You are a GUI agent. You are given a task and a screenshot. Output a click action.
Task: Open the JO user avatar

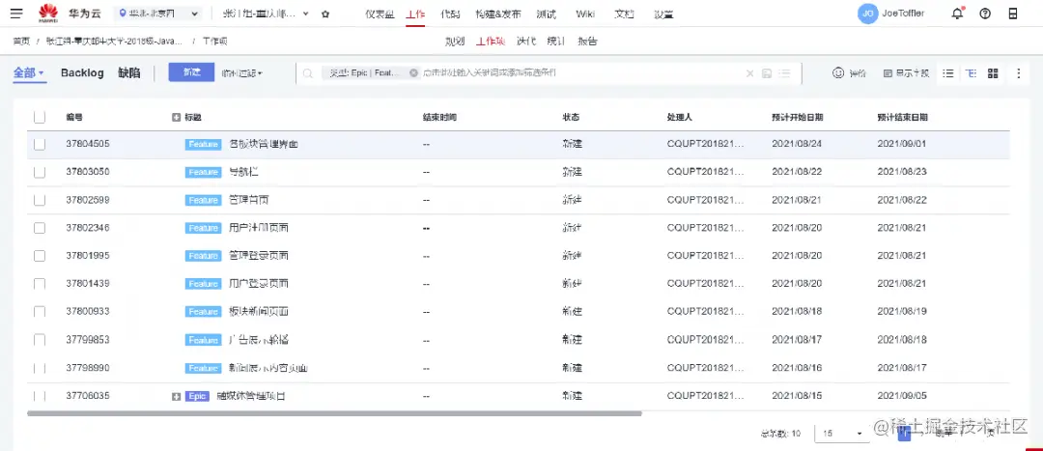(867, 14)
